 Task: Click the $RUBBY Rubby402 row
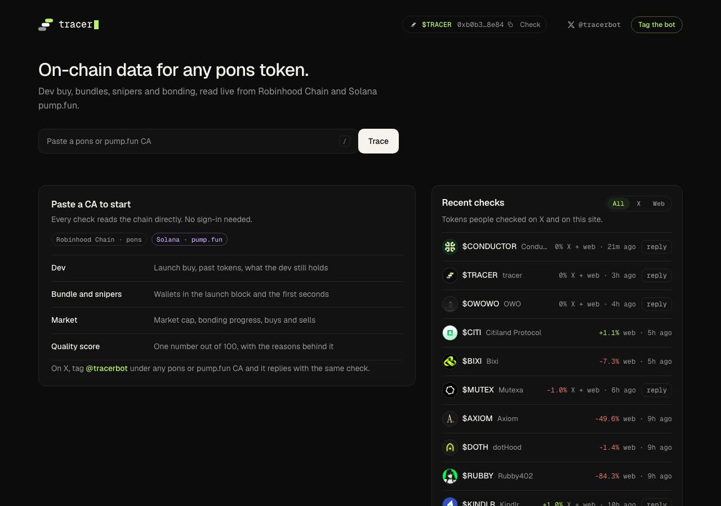[x=557, y=476]
